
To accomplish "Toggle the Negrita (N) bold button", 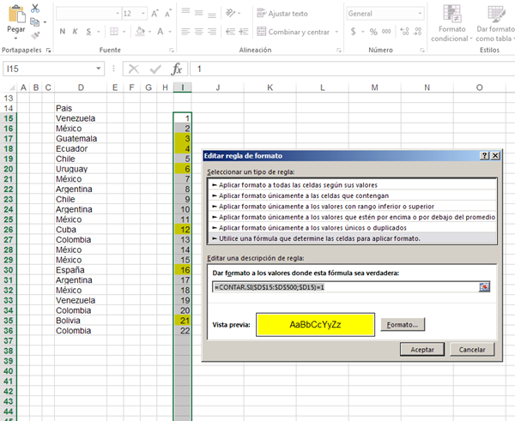I will pyautogui.click(x=63, y=32).
